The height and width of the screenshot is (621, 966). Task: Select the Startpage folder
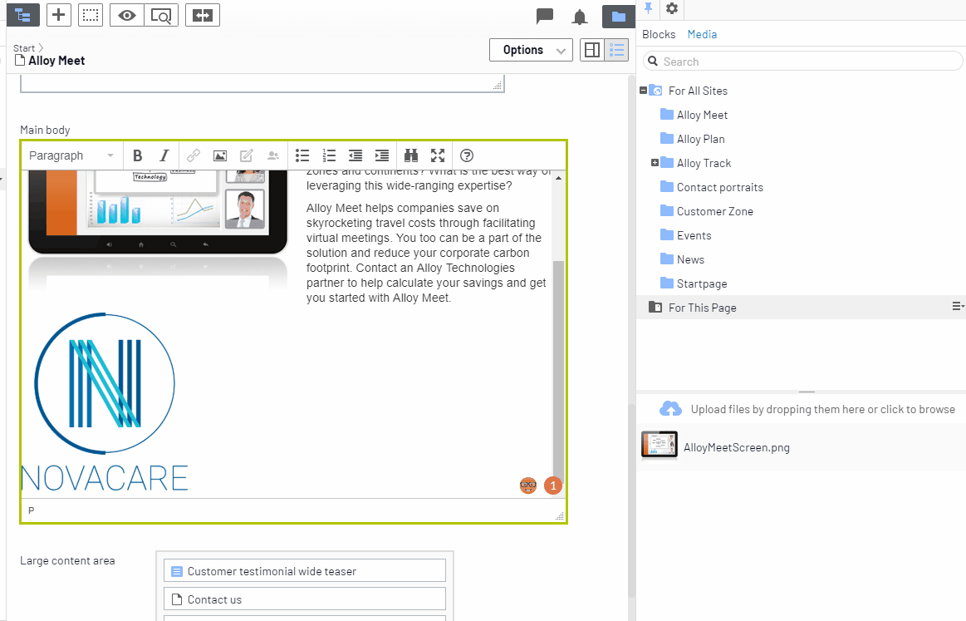(702, 283)
